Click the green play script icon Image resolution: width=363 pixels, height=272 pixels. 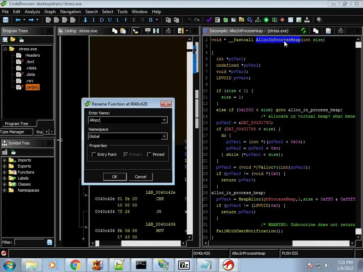[266, 20]
